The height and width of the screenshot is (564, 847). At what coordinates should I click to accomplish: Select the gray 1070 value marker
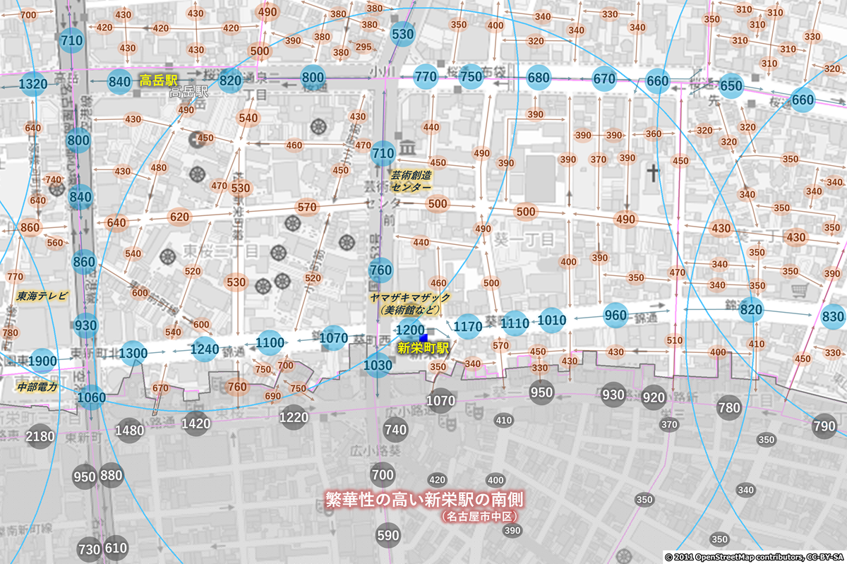(441, 401)
